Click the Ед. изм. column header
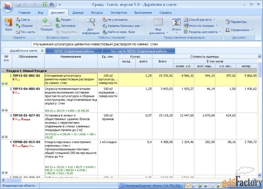 (x=108, y=61)
